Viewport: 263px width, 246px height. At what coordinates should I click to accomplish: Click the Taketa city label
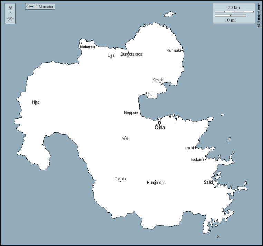click(120, 179)
